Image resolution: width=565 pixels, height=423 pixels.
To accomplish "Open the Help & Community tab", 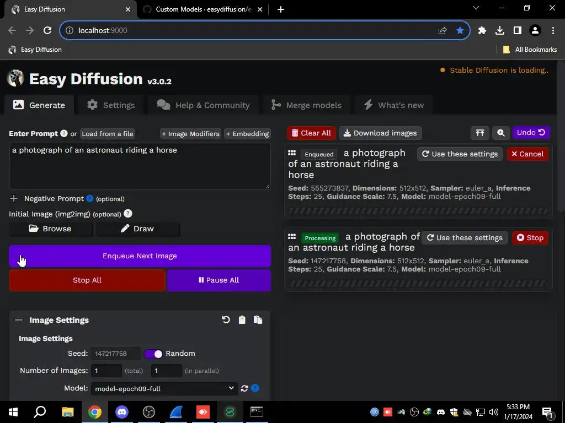I will click(203, 105).
